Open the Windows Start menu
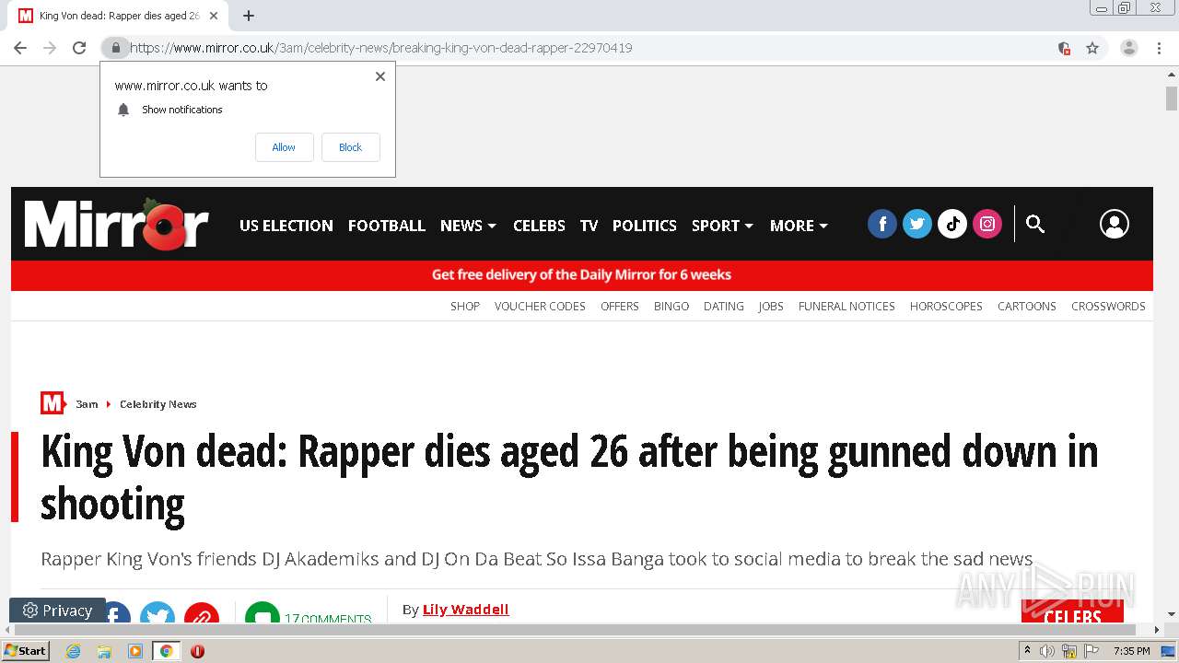Viewport: 1179px width, 663px height. pyautogui.click(x=25, y=651)
